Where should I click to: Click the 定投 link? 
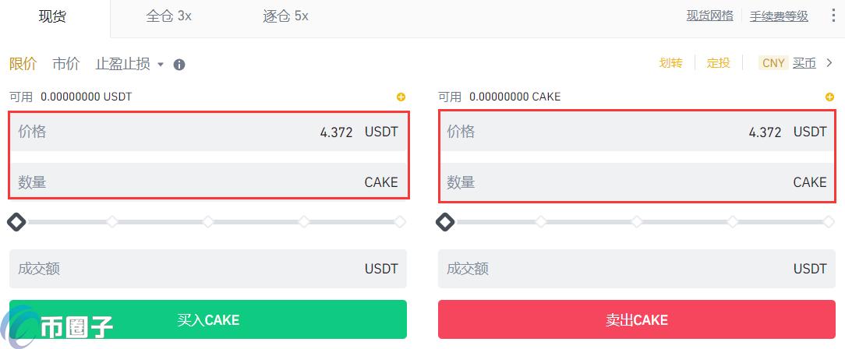(x=719, y=63)
